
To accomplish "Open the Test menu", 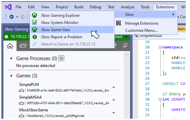I will pyautogui.click(x=111, y=7).
